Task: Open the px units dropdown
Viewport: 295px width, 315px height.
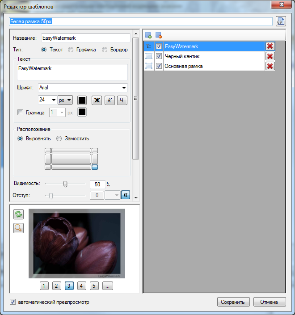Action: click(x=65, y=100)
